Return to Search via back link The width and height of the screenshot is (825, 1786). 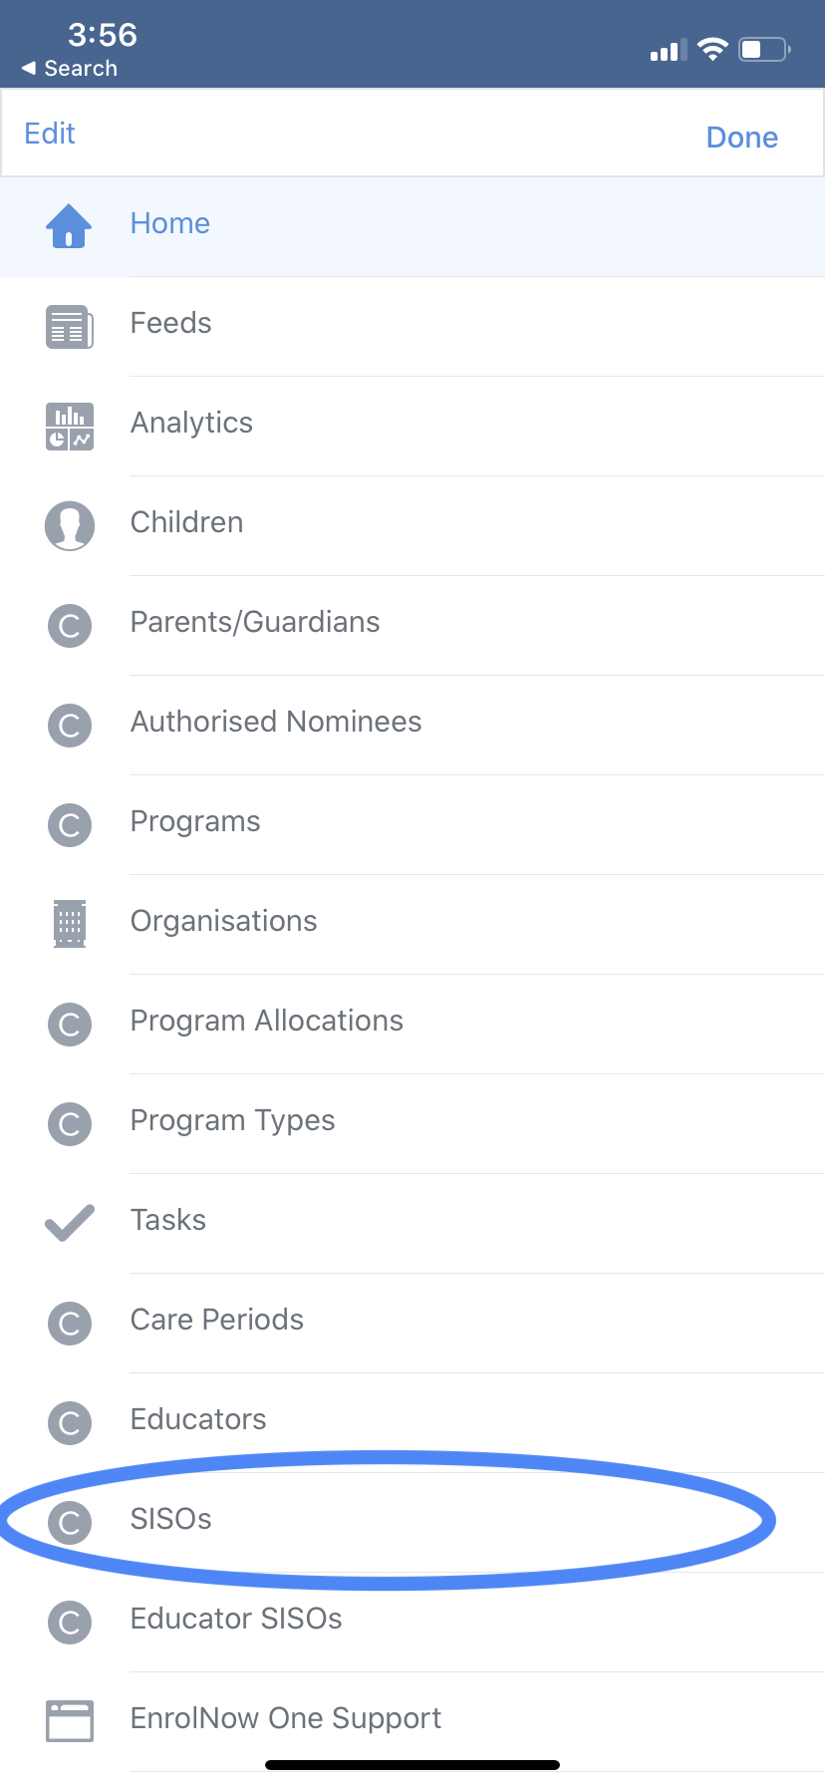tap(70, 68)
